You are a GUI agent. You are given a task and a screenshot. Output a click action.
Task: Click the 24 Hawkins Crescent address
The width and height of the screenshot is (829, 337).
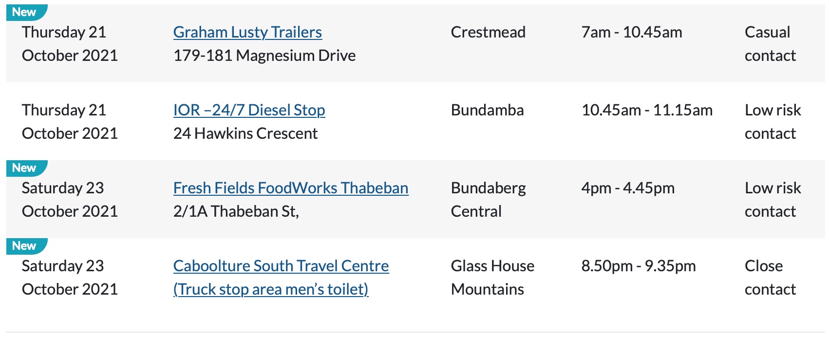point(245,133)
